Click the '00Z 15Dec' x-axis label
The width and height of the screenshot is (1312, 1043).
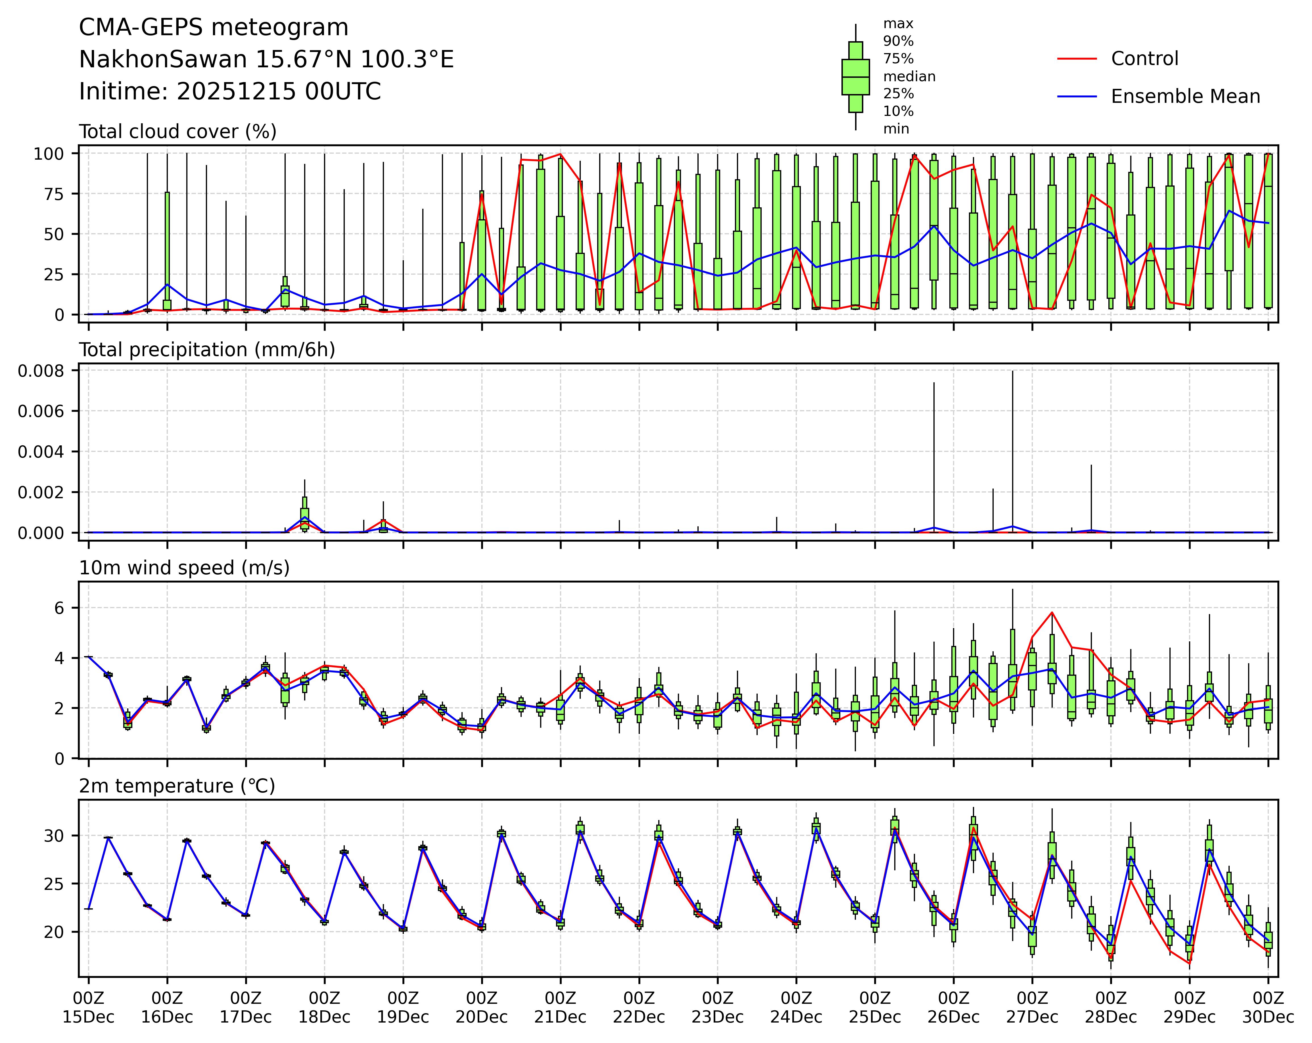[89, 1007]
